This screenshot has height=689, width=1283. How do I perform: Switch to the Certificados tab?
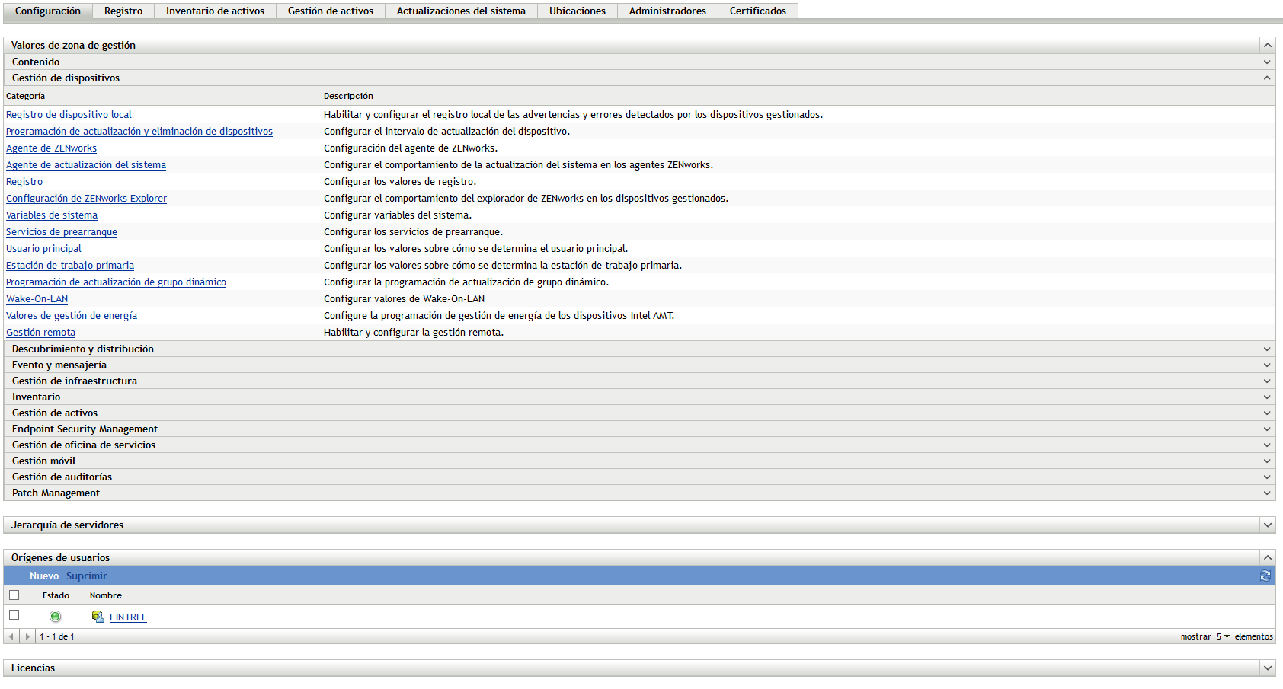click(758, 11)
